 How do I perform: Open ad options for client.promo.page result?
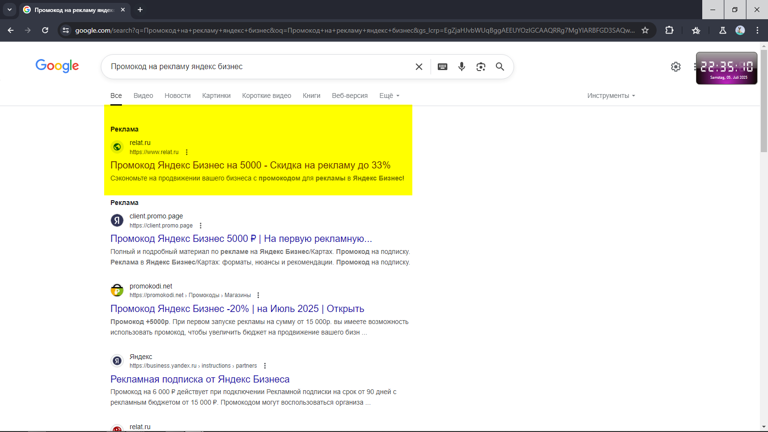(x=201, y=226)
